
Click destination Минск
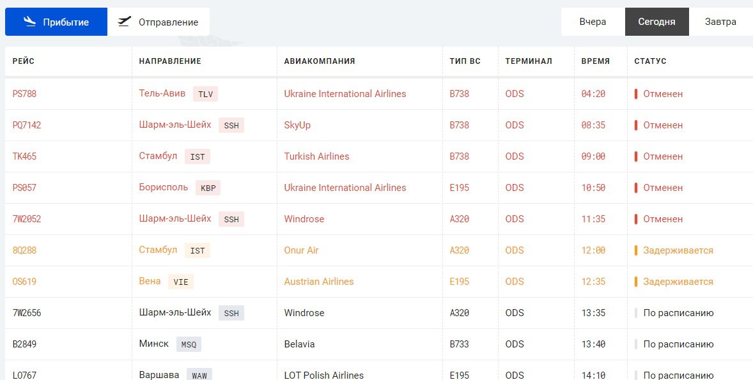(153, 344)
